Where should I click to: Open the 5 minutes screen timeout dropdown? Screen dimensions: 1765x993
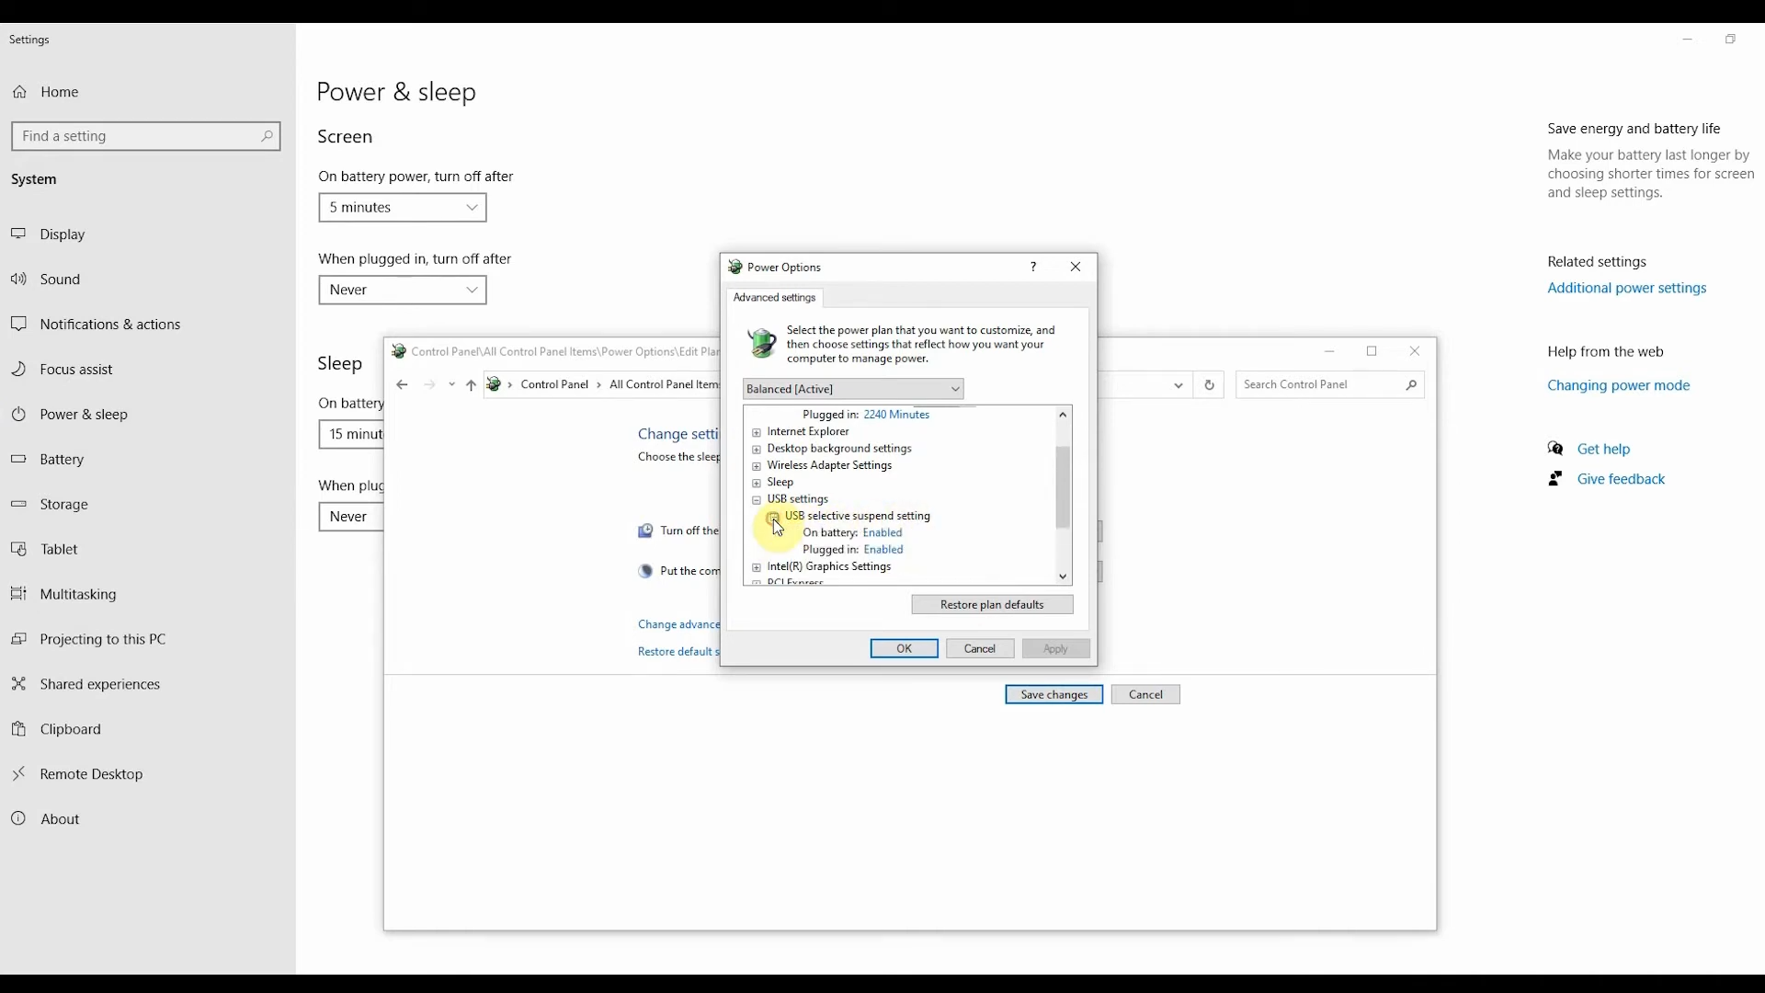tap(402, 207)
